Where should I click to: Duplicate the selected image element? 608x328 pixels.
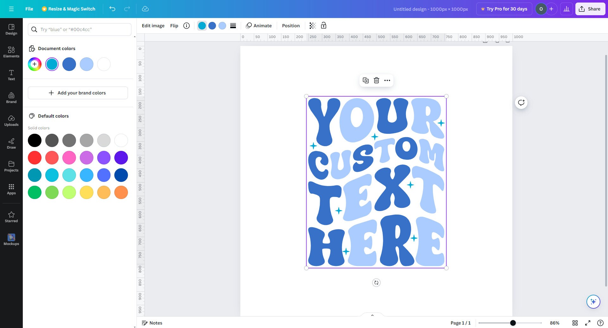pyautogui.click(x=366, y=80)
